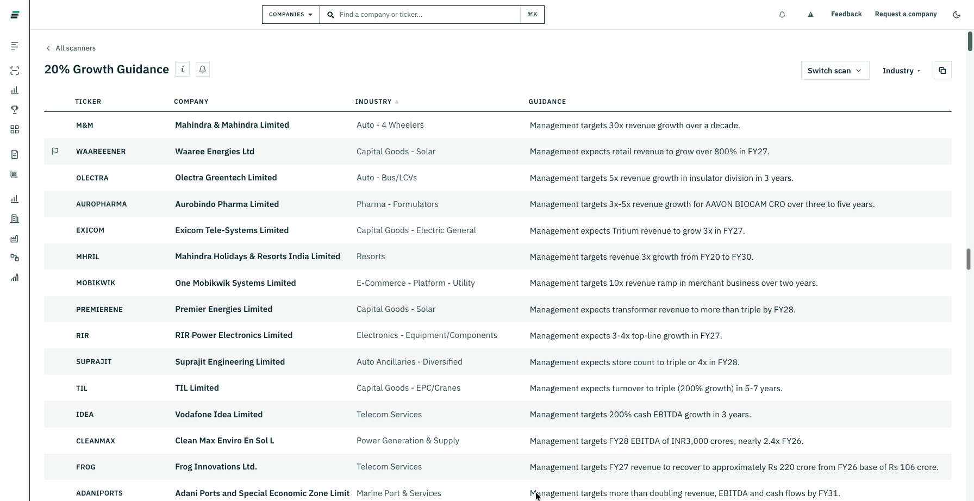Click the copy icon next to Industry
The image size is (974, 501).
pos(942,71)
